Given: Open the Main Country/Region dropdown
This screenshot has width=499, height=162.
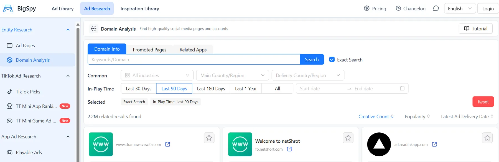Looking at the screenshot, I should [x=233, y=75].
